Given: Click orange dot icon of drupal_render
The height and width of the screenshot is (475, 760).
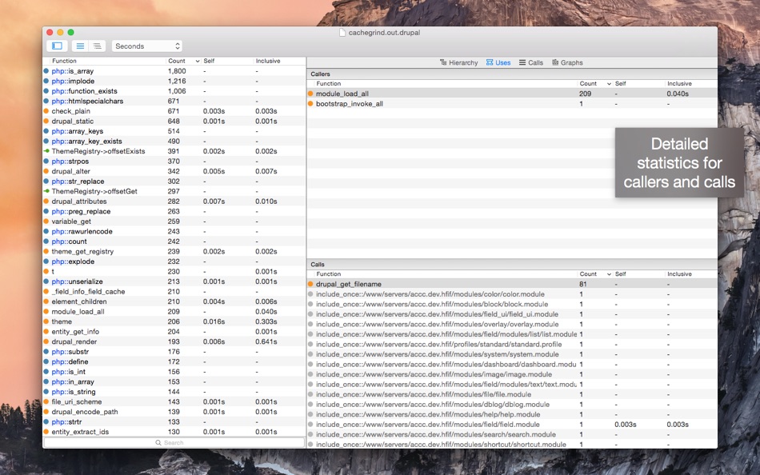Looking at the screenshot, I should [46, 341].
